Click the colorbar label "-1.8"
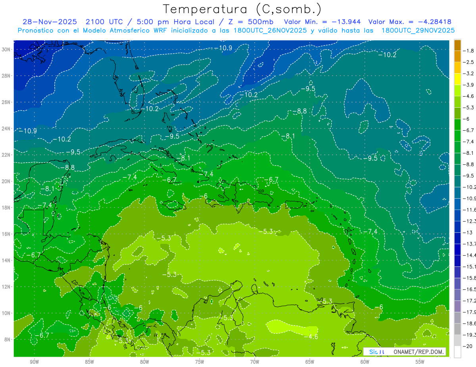This screenshot has height=367, width=476. tap(469, 51)
